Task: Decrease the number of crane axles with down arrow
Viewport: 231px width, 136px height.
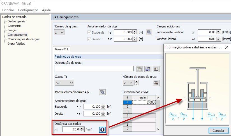Action: 137,84
